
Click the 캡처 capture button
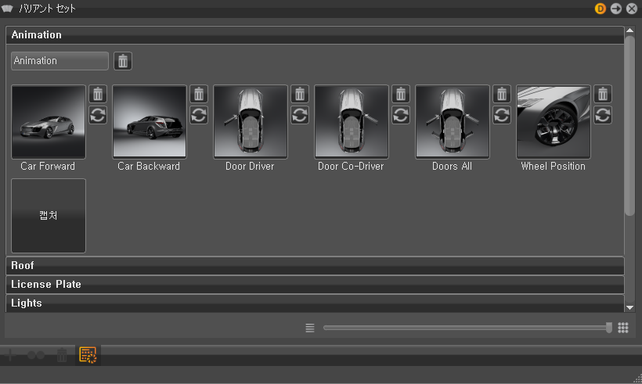49,216
